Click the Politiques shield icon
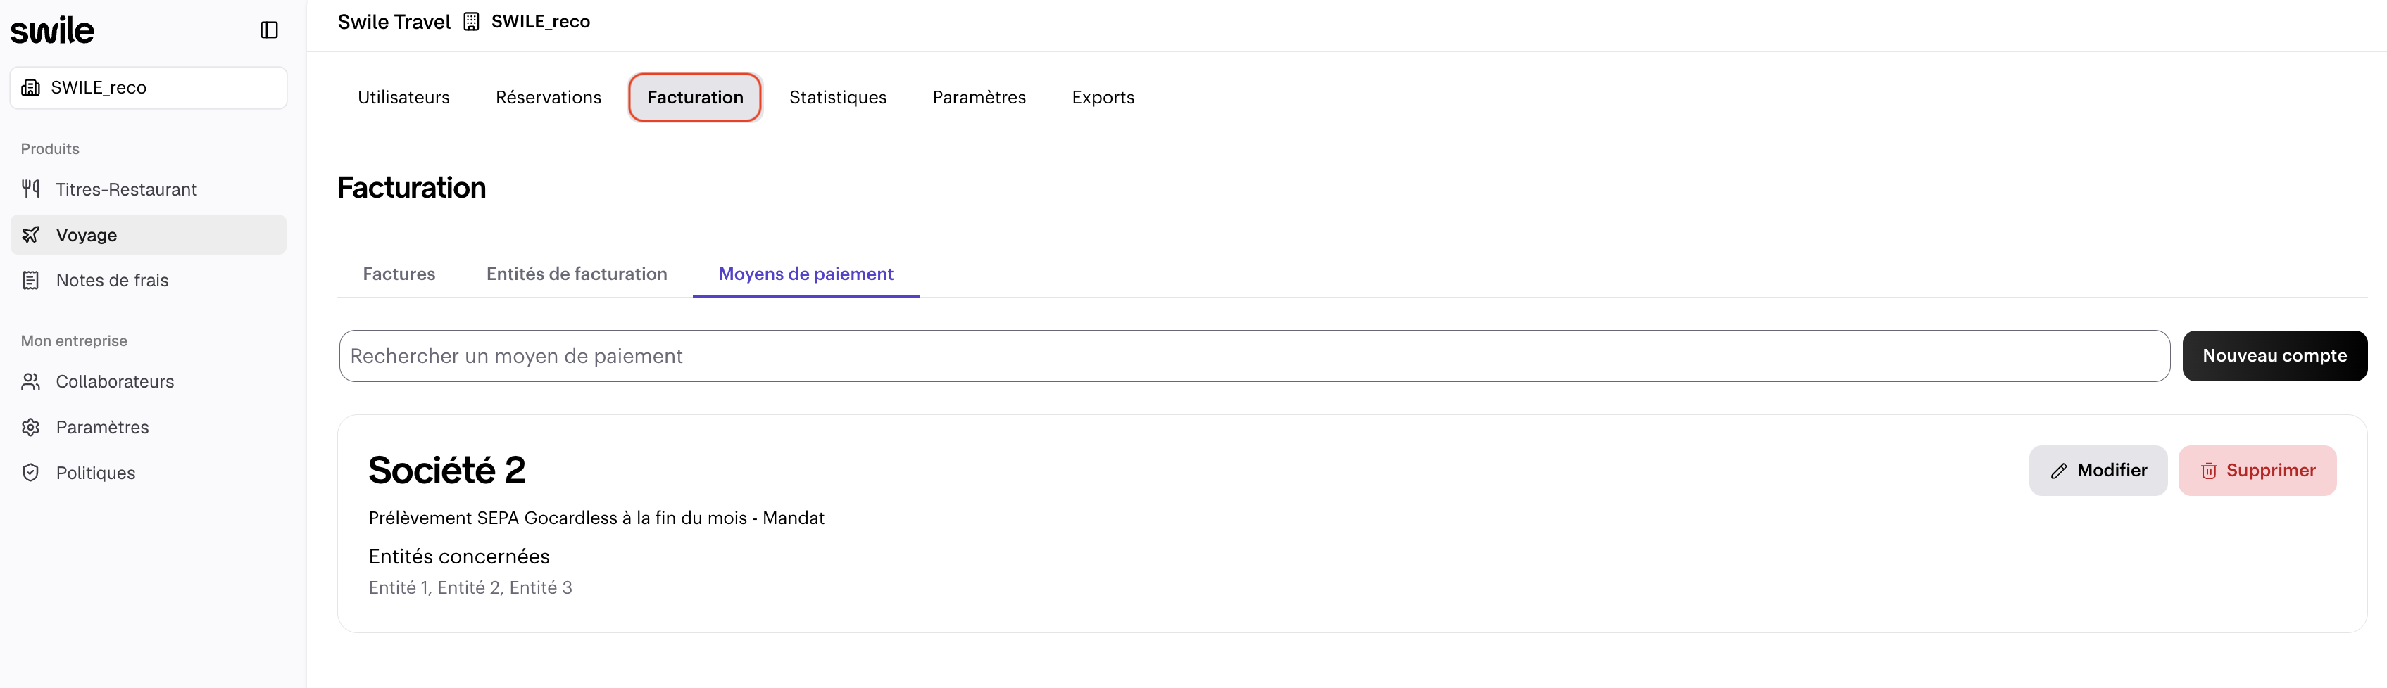 30,473
